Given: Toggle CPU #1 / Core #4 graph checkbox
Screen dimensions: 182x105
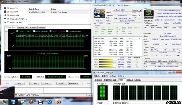Looking at the screenshot, I should [x=67, y=31].
